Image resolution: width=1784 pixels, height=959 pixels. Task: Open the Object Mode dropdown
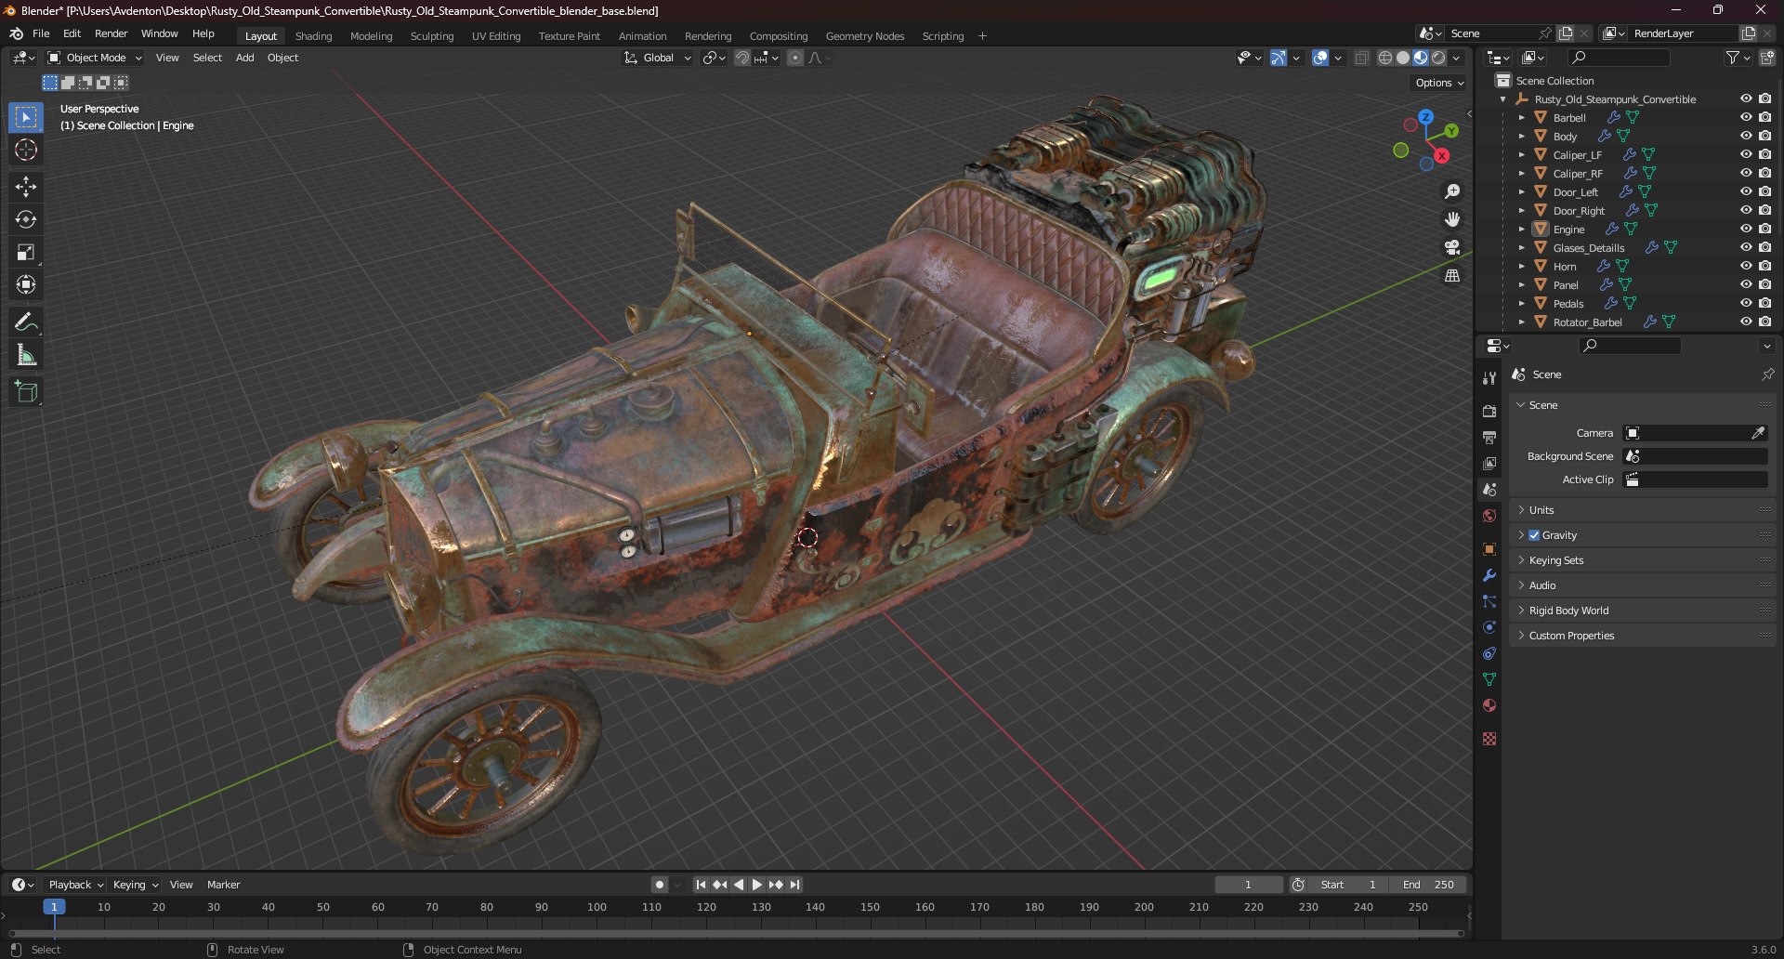click(95, 58)
